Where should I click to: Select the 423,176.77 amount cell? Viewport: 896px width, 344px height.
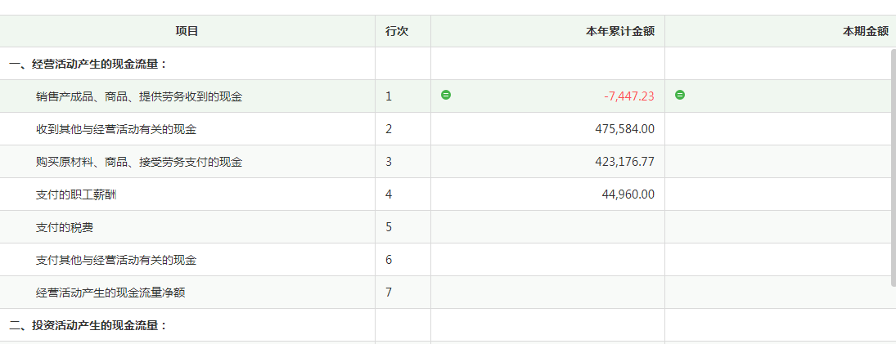click(547, 162)
